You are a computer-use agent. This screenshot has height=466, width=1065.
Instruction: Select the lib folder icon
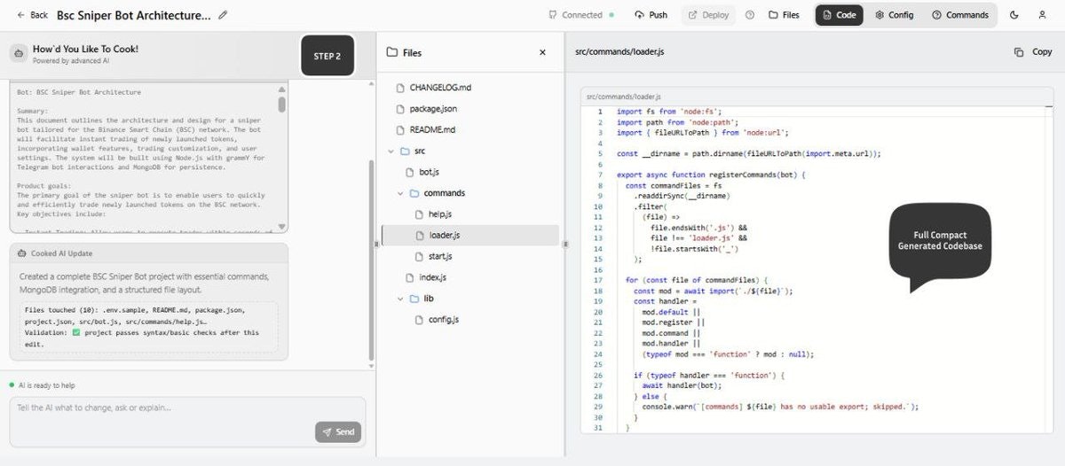[x=414, y=299]
